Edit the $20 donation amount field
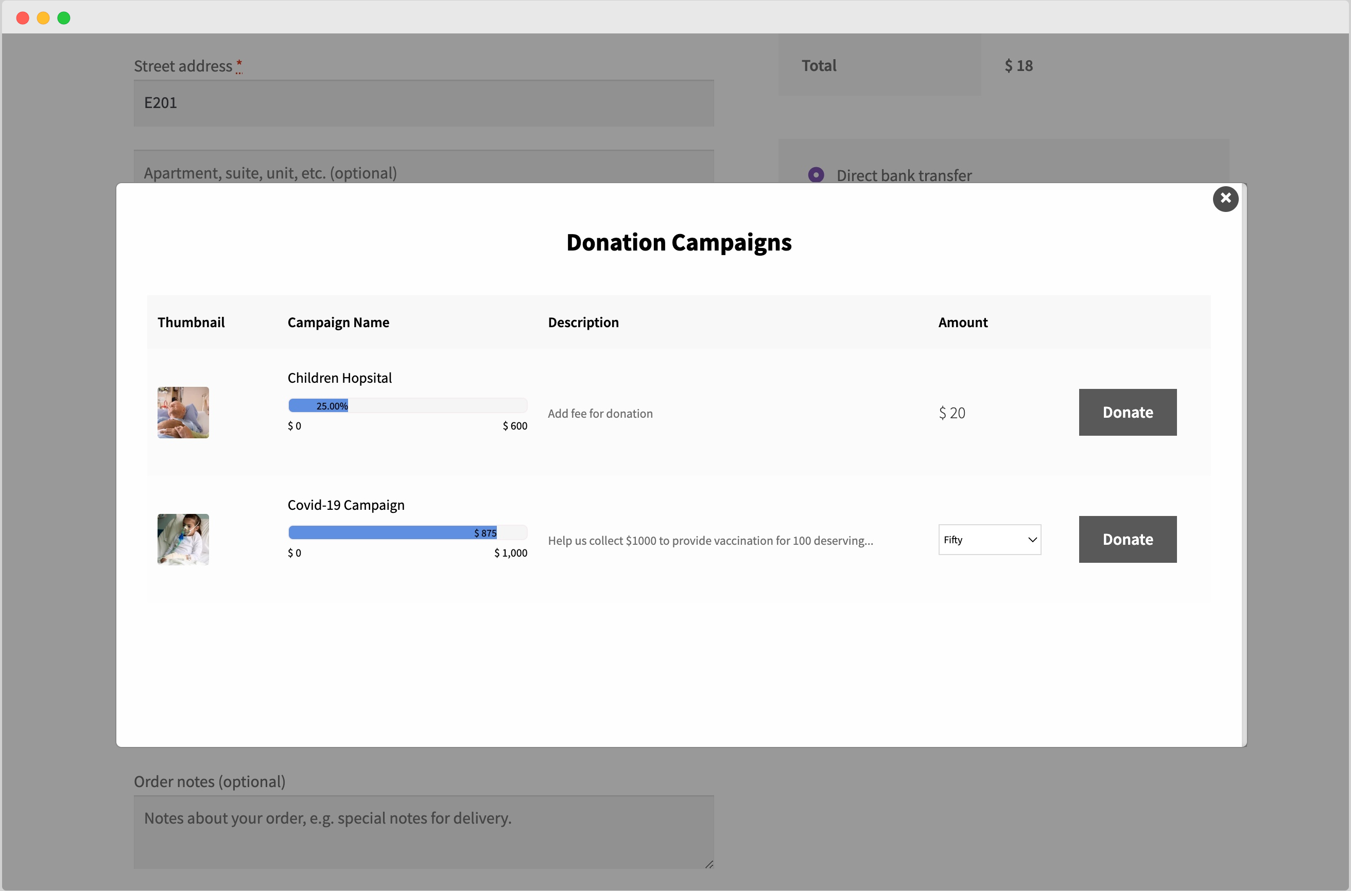Screen dimensions: 1351x891 (951, 412)
